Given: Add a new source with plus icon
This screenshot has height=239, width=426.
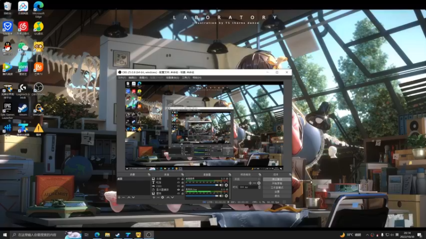Looking at the screenshot, I should [x=154, y=197].
